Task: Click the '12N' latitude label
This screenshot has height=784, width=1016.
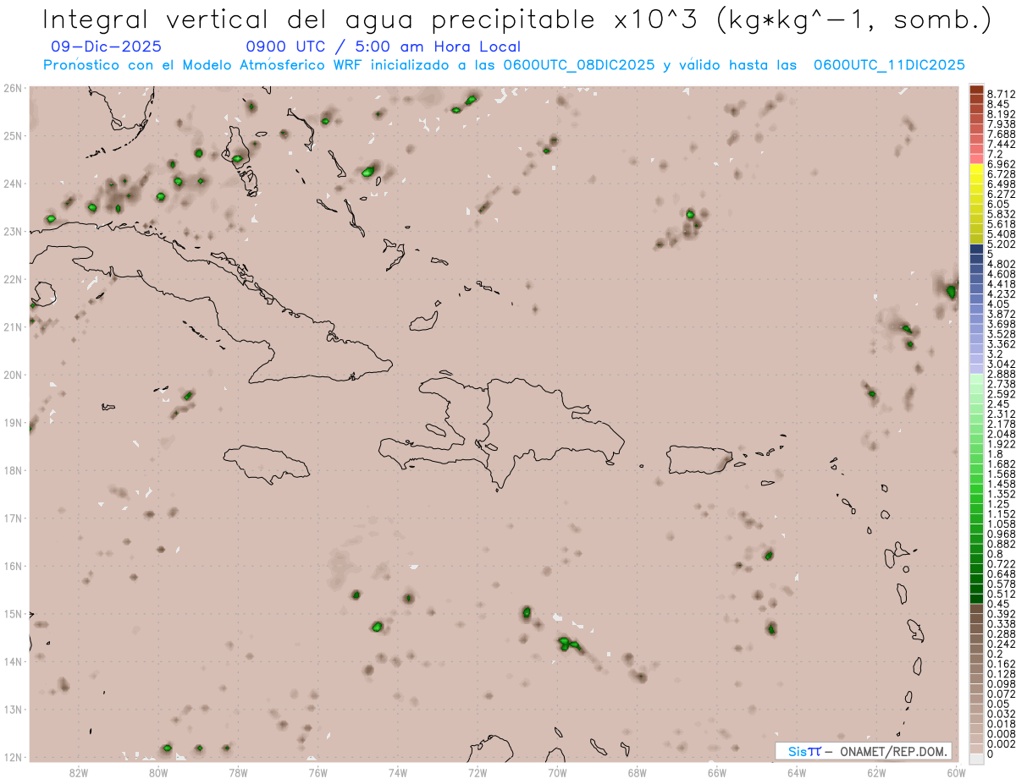Action: point(13,757)
